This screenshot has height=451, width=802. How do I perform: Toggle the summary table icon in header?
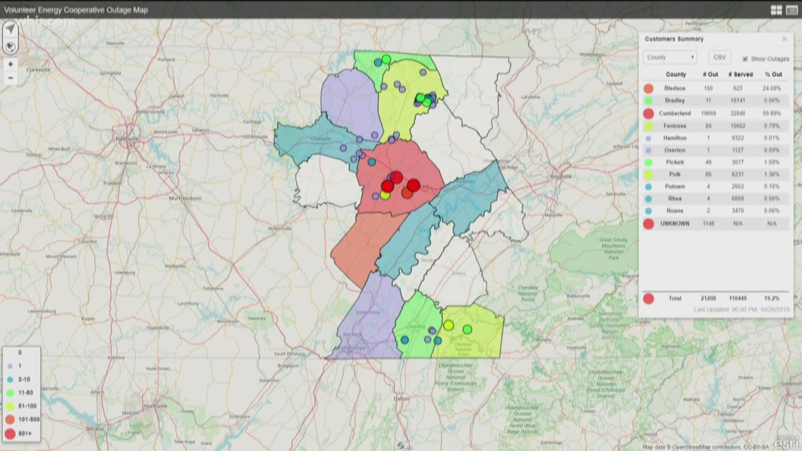tap(792, 10)
